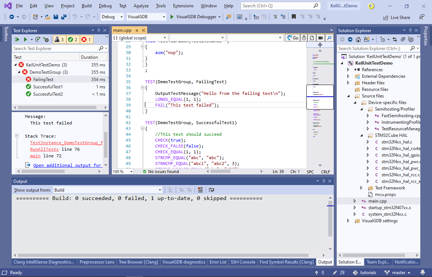Click the main stack trace link
432x277 pixels.
[x=35, y=156]
